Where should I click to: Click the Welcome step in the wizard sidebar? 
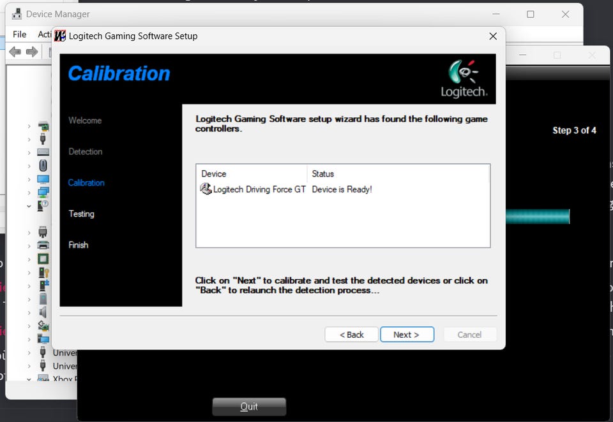85,120
